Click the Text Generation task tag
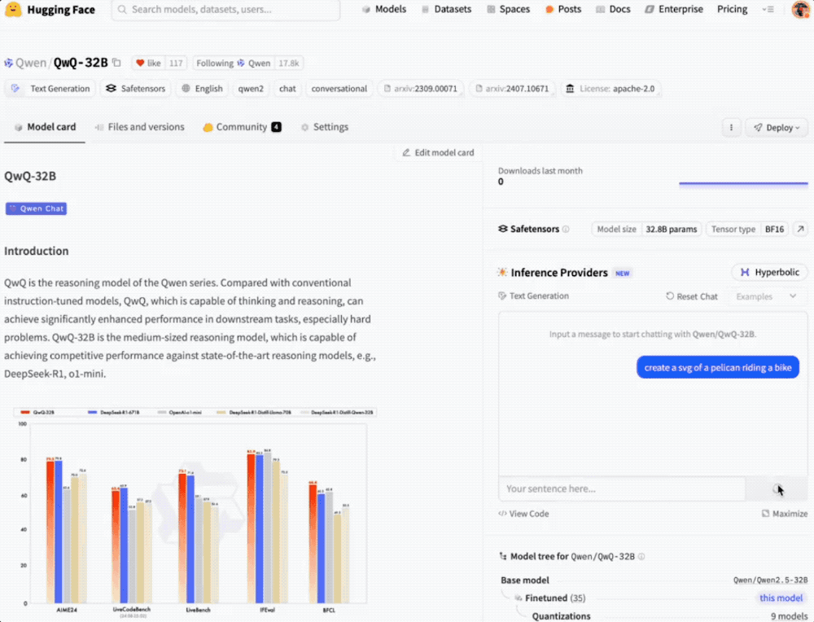Screen dimensions: 814x622 tap(50, 88)
